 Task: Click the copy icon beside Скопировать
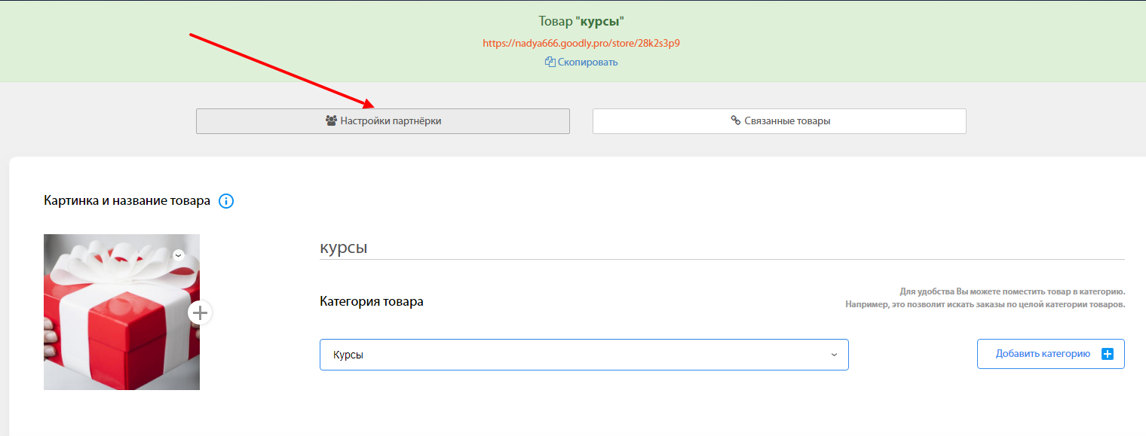pyautogui.click(x=550, y=62)
